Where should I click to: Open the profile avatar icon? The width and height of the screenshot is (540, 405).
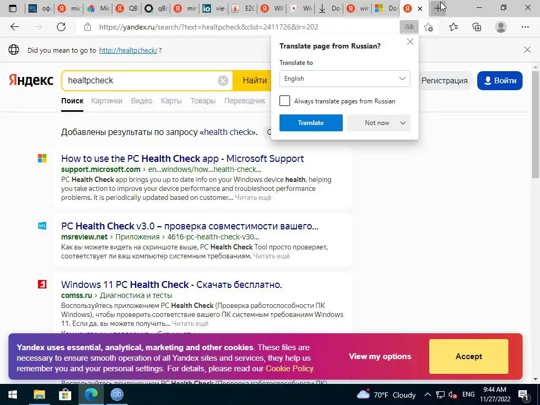pos(501,27)
